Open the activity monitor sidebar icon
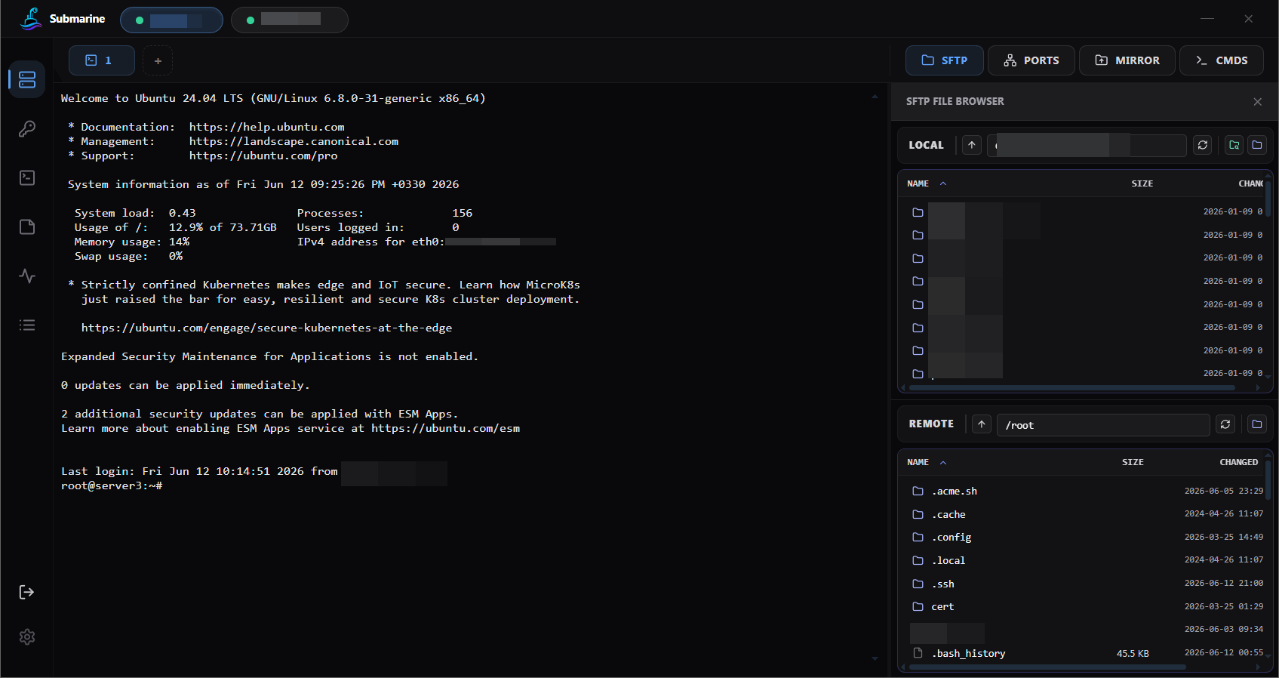Image resolution: width=1279 pixels, height=678 pixels. pos(27,276)
